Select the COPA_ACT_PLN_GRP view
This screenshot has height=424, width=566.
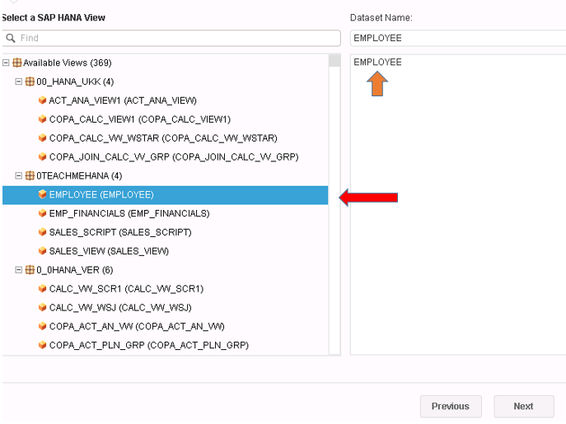click(149, 345)
